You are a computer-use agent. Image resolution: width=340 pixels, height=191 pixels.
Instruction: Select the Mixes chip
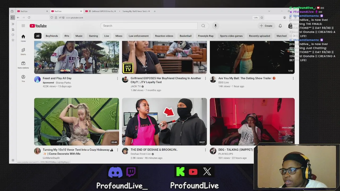coord(119,36)
